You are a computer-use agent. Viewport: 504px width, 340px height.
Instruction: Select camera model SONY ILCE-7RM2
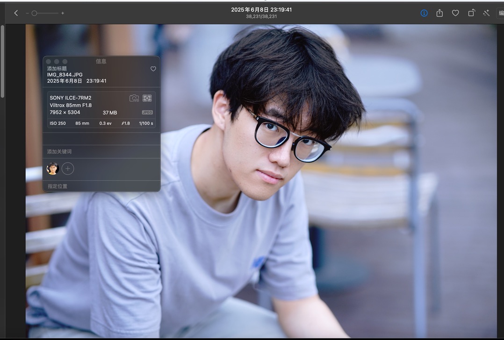[71, 98]
